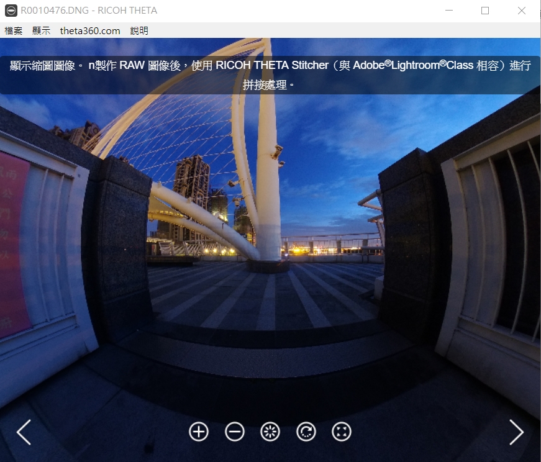Open the theta360.com menu
Image resolution: width=541 pixels, height=462 pixels.
click(x=90, y=30)
